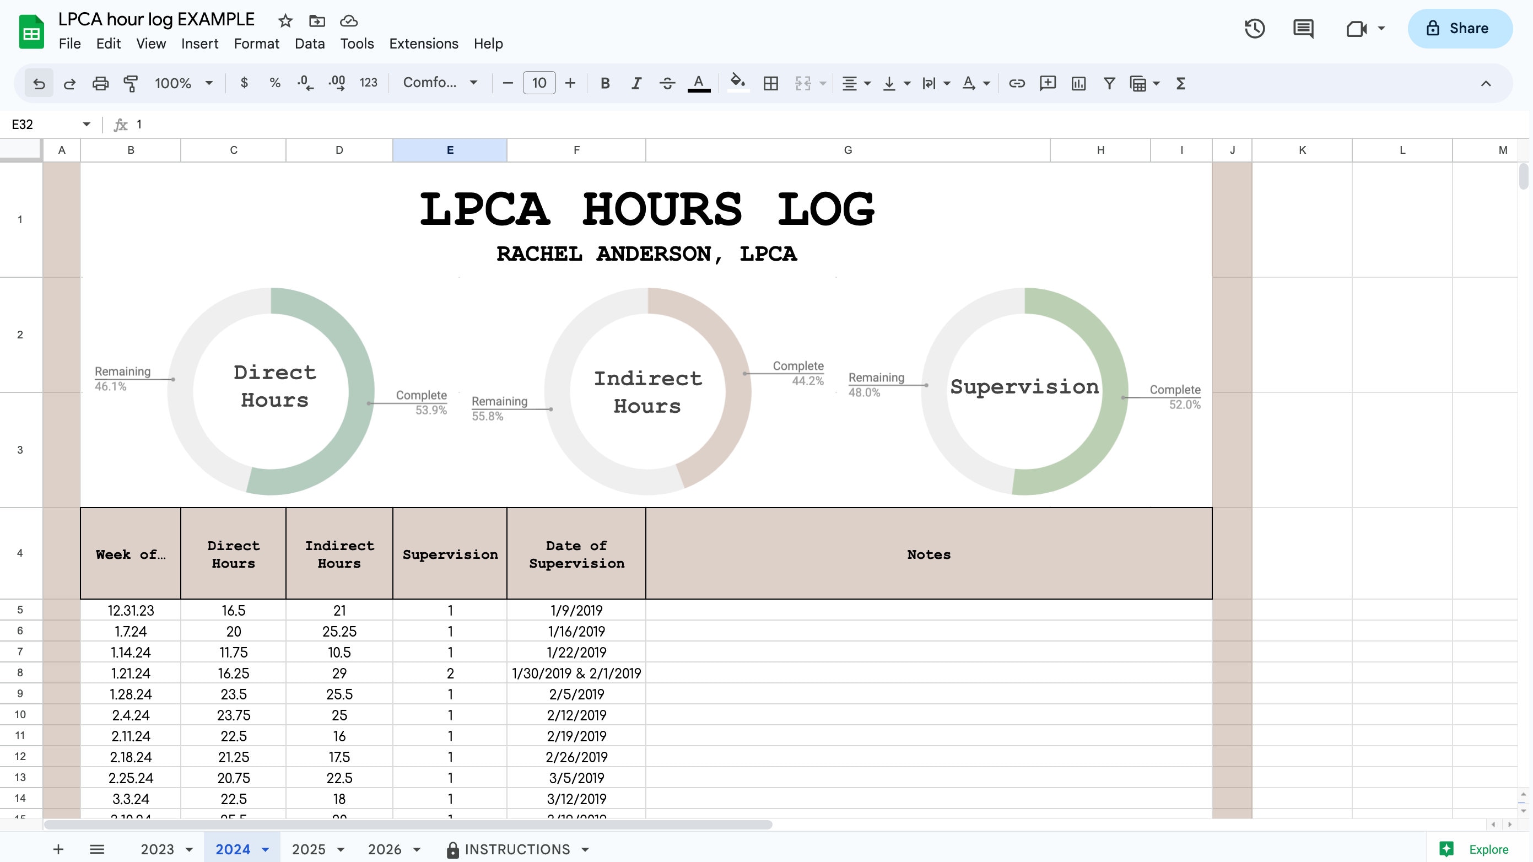The height and width of the screenshot is (862, 1533).
Task: Enable strikethrough formatting
Action: point(667,83)
